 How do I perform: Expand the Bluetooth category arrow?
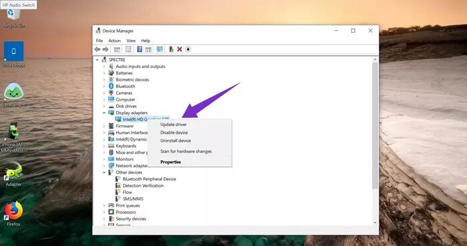(x=104, y=86)
